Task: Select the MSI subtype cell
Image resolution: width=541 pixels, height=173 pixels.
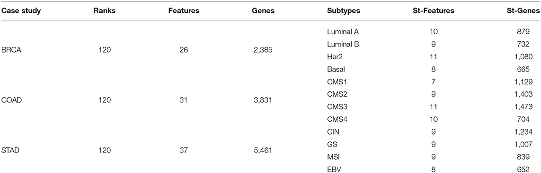Action: (x=332, y=157)
